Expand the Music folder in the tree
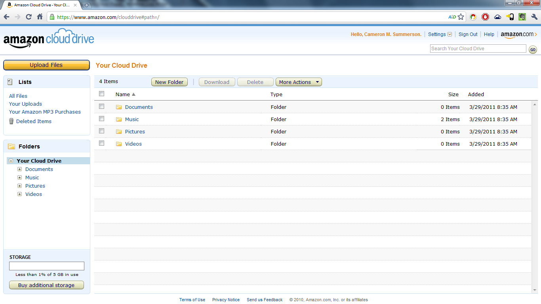 coord(19,177)
